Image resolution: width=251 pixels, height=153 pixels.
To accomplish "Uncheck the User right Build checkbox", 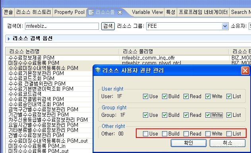I will click(164, 97).
